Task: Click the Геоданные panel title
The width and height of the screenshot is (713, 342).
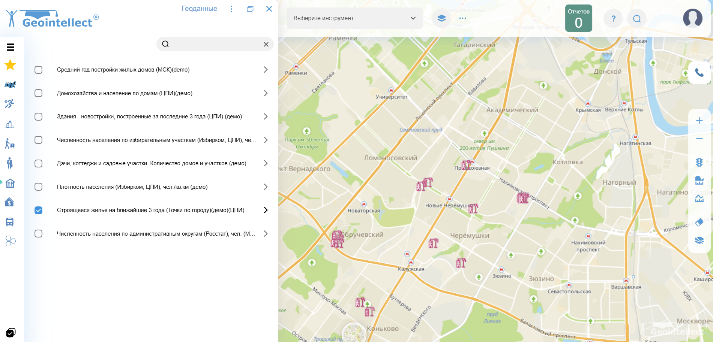Action: (x=199, y=9)
